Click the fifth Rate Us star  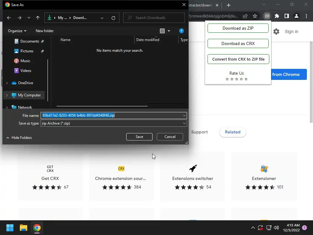[x=246, y=79]
